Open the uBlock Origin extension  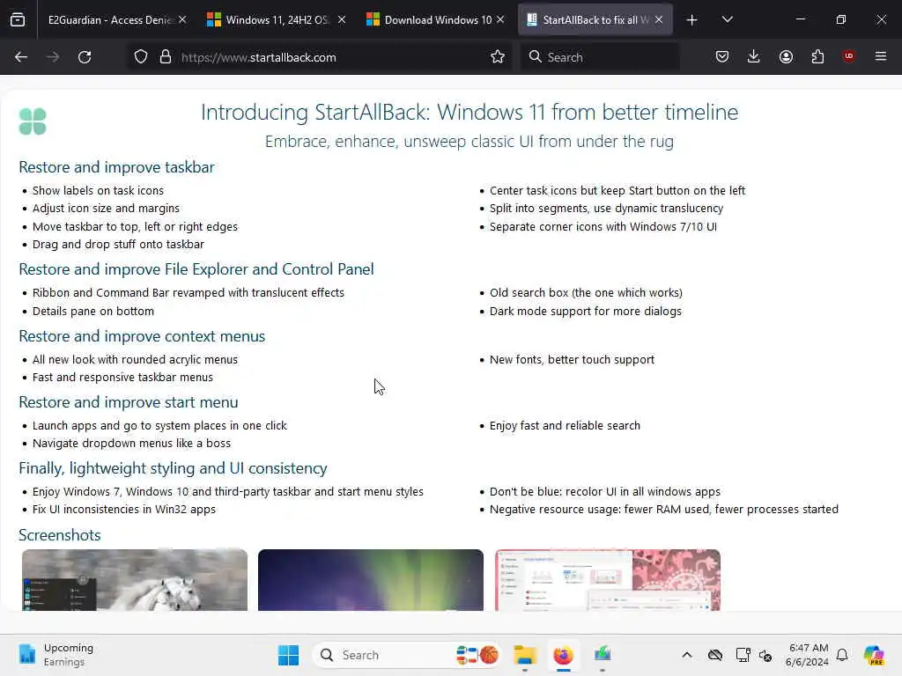click(x=849, y=56)
